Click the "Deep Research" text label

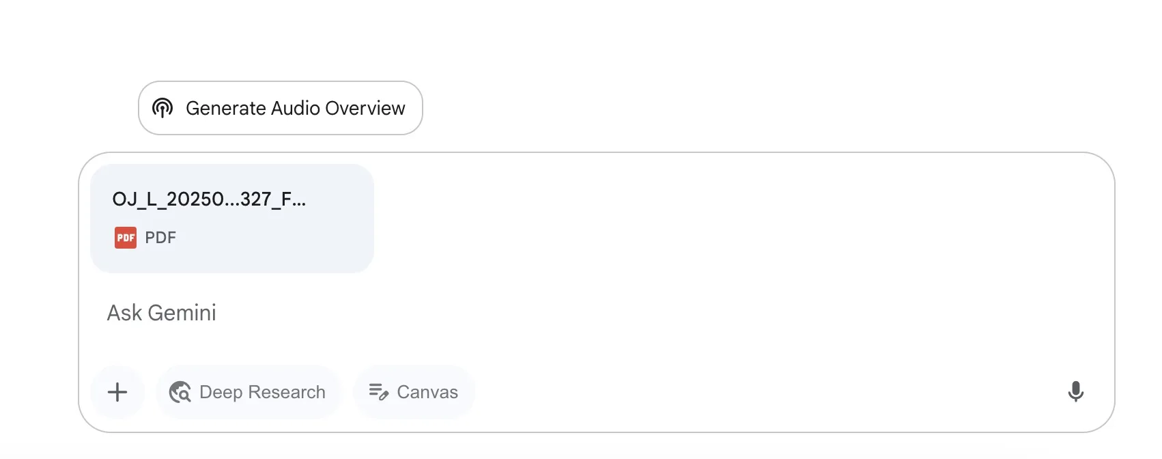tap(262, 392)
